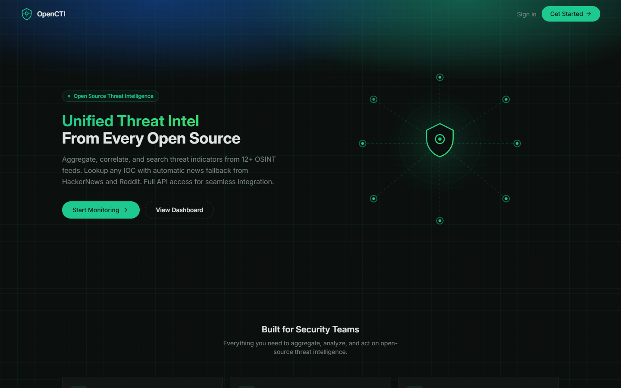Image resolution: width=621 pixels, height=388 pixels.
Task: Click the chevron inside the Start Monitoring button
Action: 126,210
